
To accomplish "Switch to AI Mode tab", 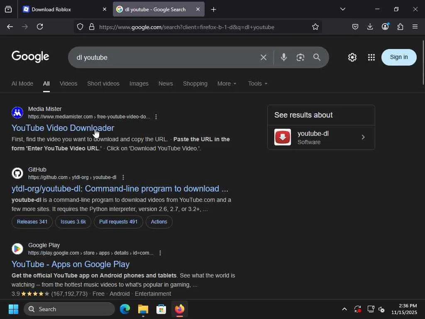I will [x=22, y=83].
